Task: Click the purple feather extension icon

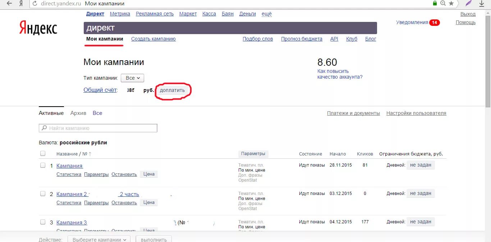Action: click(x=468, y=3)
